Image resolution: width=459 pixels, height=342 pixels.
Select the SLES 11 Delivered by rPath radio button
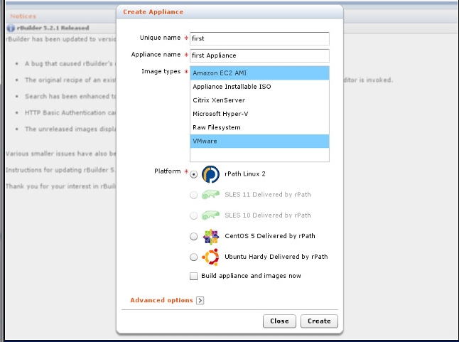tap(193, 195)
